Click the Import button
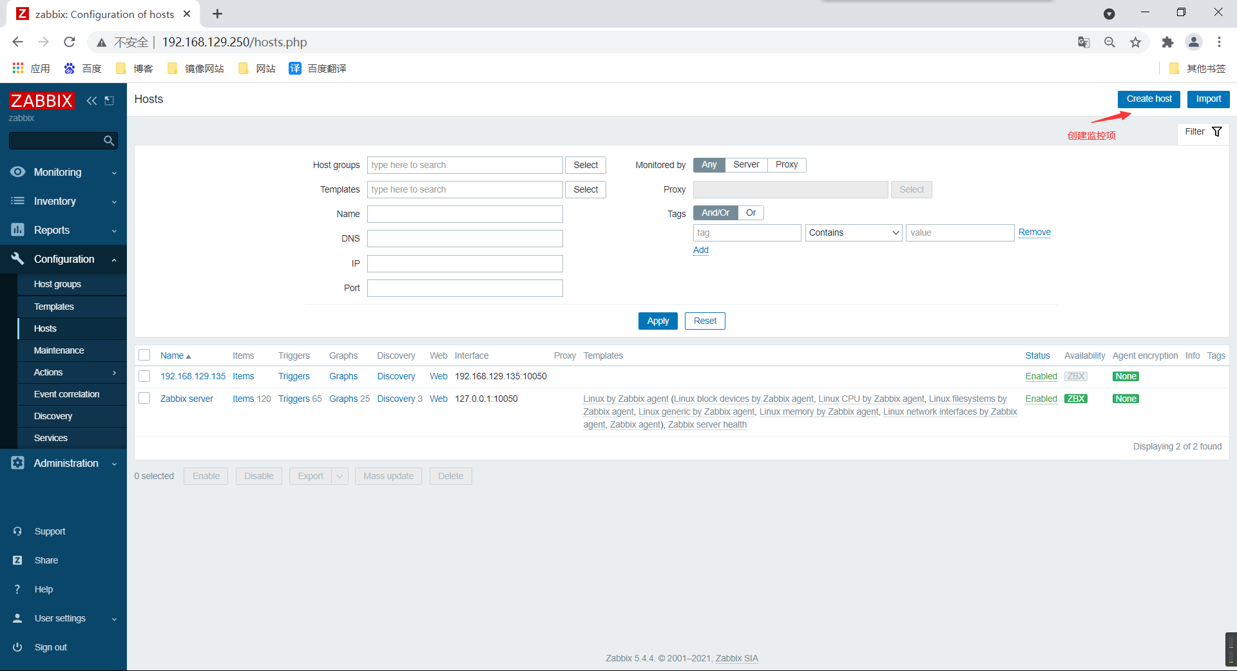This screenshot has width=1237, height=671. [x=1208, y=99]
